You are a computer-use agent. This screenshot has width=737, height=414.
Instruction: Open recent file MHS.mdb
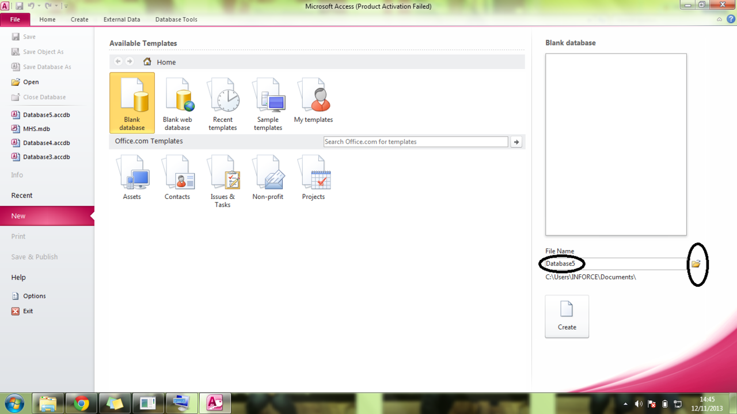point(31,129)
